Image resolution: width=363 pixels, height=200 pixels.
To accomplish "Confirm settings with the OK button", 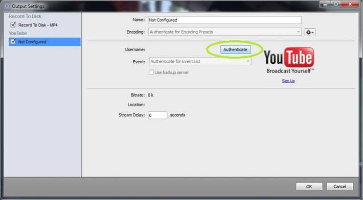I will [309, 186].
